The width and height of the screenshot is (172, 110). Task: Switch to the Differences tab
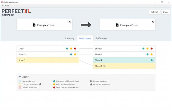click(x=102, y=39)
